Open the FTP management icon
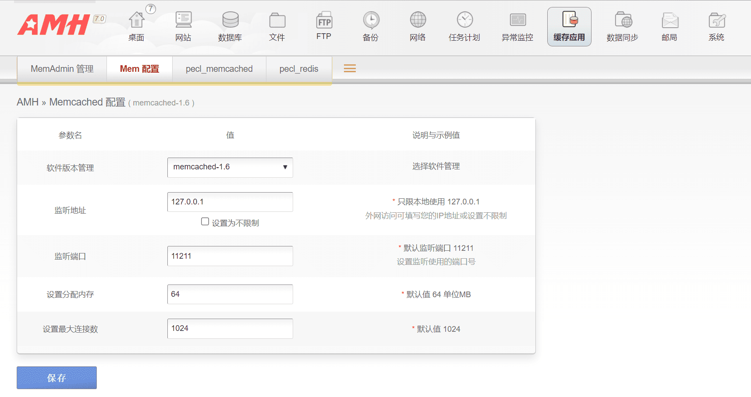751x397 pixels. point(323,25)
